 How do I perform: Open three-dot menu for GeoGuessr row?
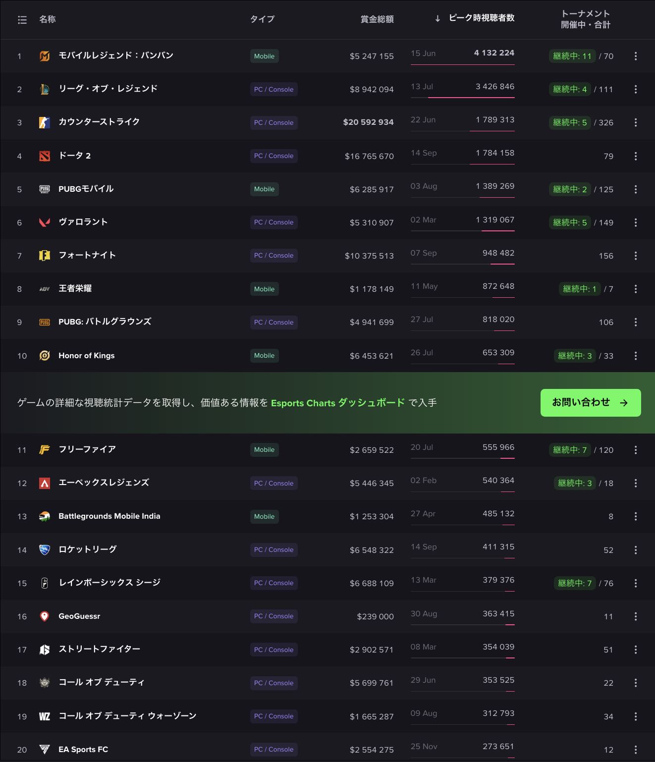pyautogui.click(x=636, y=616)
